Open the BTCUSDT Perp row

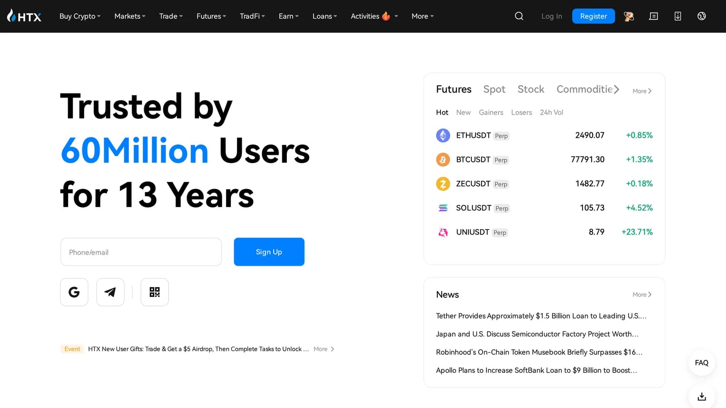point(544,160)
